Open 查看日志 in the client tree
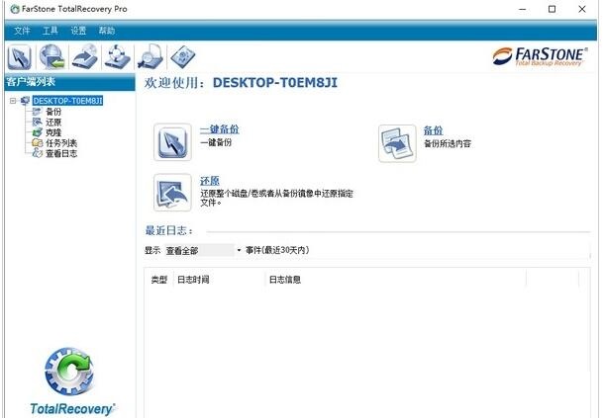The width and height of the screenshot is (604, 418). tap(61, 153)
